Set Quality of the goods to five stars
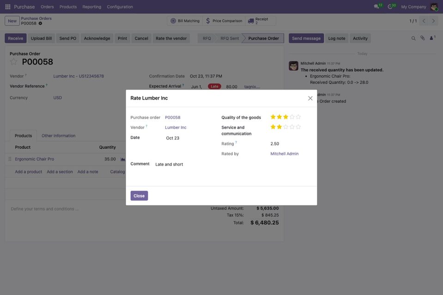 click(x=298, y=117)
